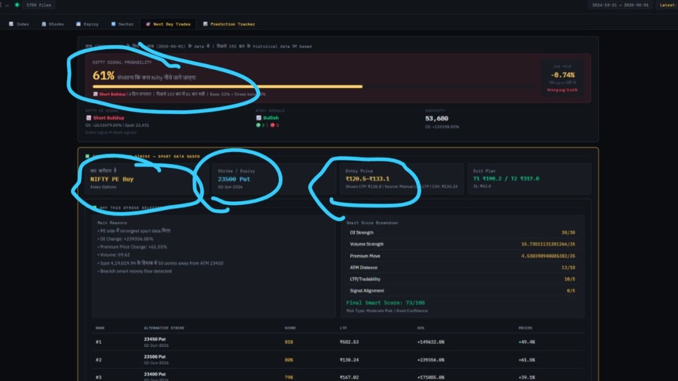678x381 pixels.
Task: Click the exit plan T1 ₹190.2 / T2 ₹317.0
Action: pos(506,179)
